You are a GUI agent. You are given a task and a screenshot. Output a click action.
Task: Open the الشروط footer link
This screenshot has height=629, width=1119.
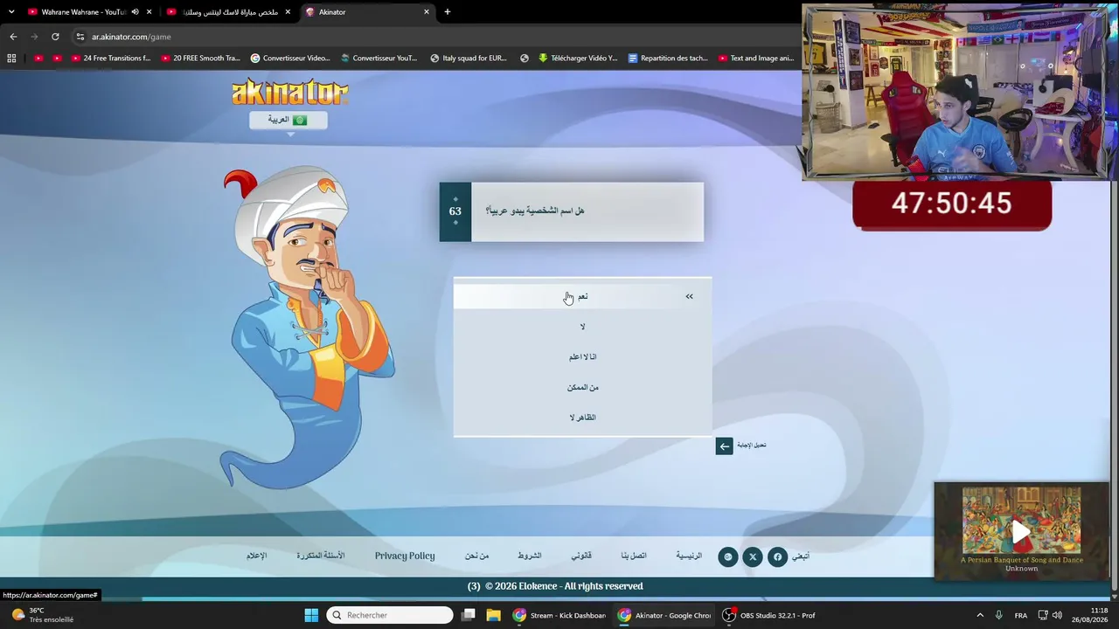529,556
